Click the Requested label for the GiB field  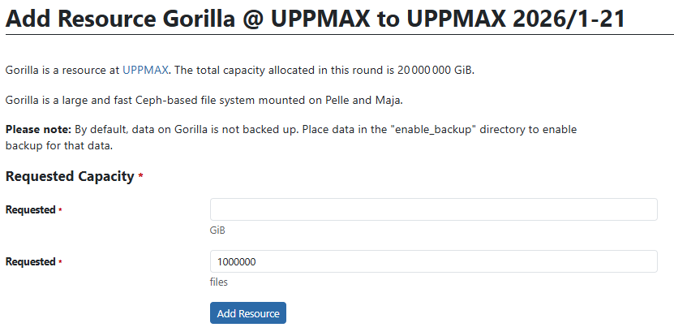tap(30, 210)
